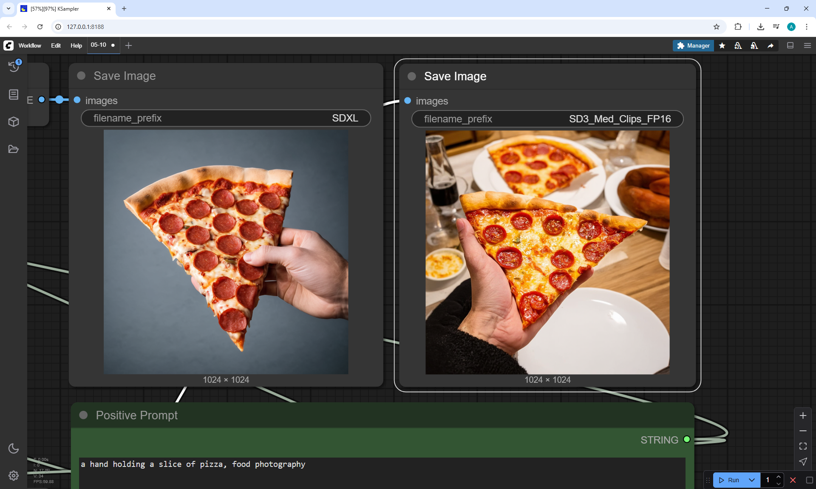Click the share arrow icon in toolbar

tap(771, 45)
